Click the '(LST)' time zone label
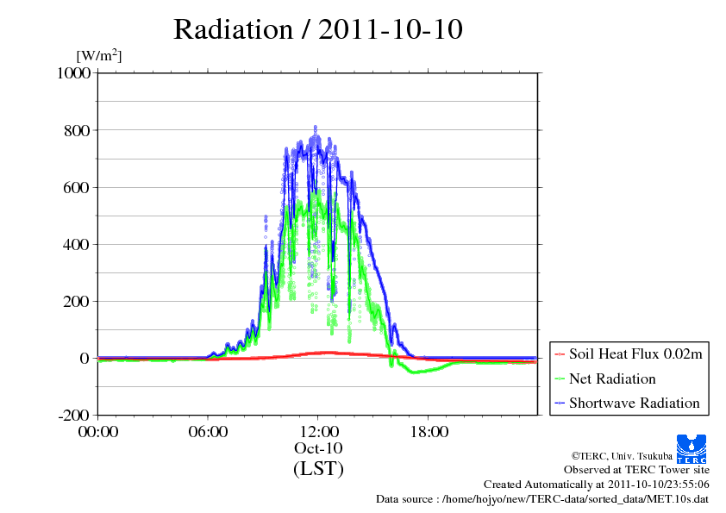 tap(318, 468)
